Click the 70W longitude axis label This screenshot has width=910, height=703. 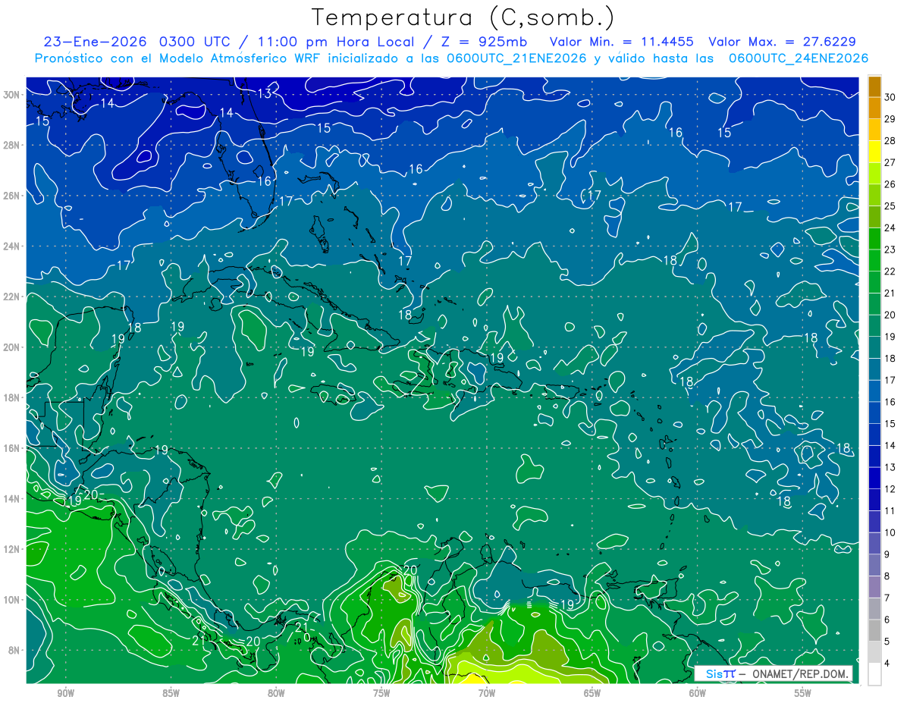487,693
